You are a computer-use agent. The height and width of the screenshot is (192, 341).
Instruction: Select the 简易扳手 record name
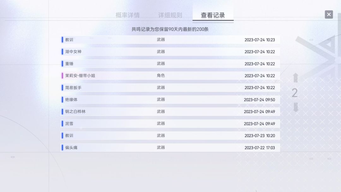click(73, 87)
